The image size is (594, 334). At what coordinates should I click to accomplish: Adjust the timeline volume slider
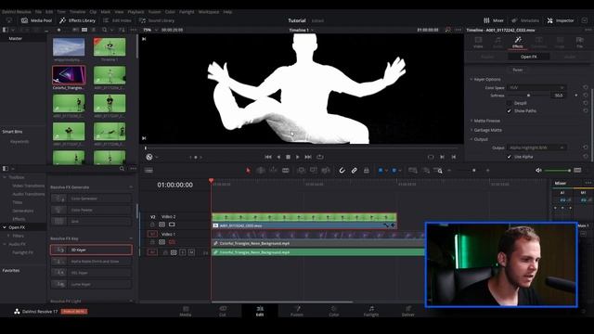[x=557, y=171]
